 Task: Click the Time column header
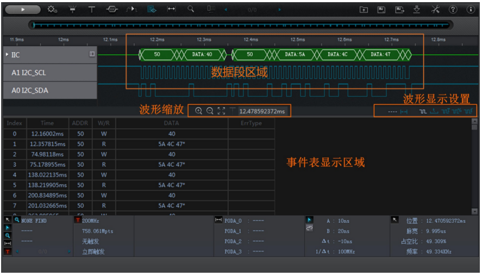(x=47, y=123)
